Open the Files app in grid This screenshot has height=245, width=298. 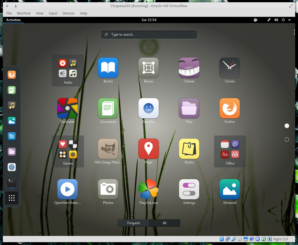[189, 108]
